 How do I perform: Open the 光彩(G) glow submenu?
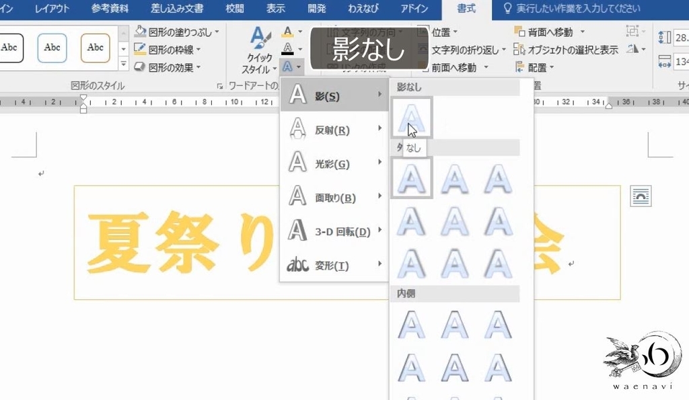(334, 163)
